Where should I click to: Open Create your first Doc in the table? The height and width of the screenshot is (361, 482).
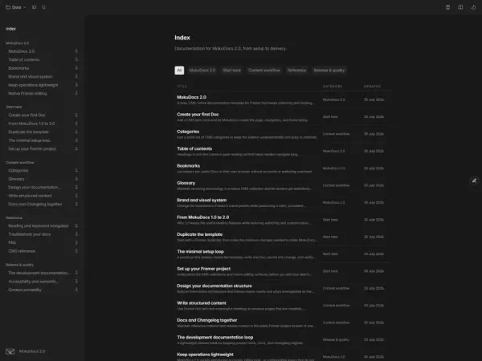283,117
